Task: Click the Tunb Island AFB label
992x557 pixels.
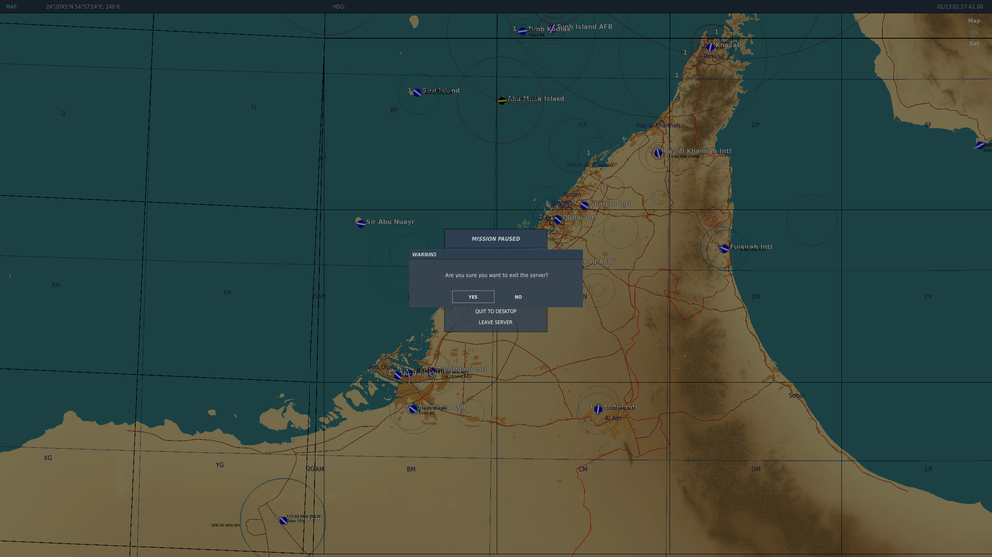Action: pos(584,27)
